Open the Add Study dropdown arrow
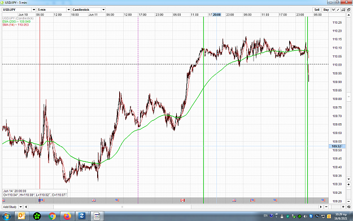The height and width of the screenshot is (221, 353). tap(21, 207)
